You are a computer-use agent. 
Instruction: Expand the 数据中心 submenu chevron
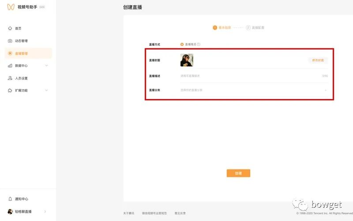[x=46, y=66]
